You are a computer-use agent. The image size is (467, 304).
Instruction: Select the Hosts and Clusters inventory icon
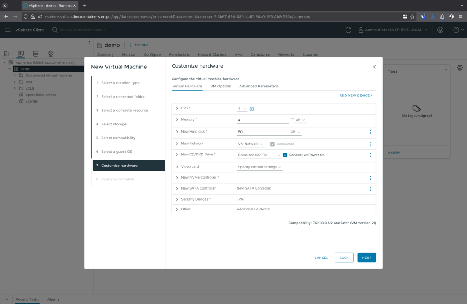(x=5, y=53)
